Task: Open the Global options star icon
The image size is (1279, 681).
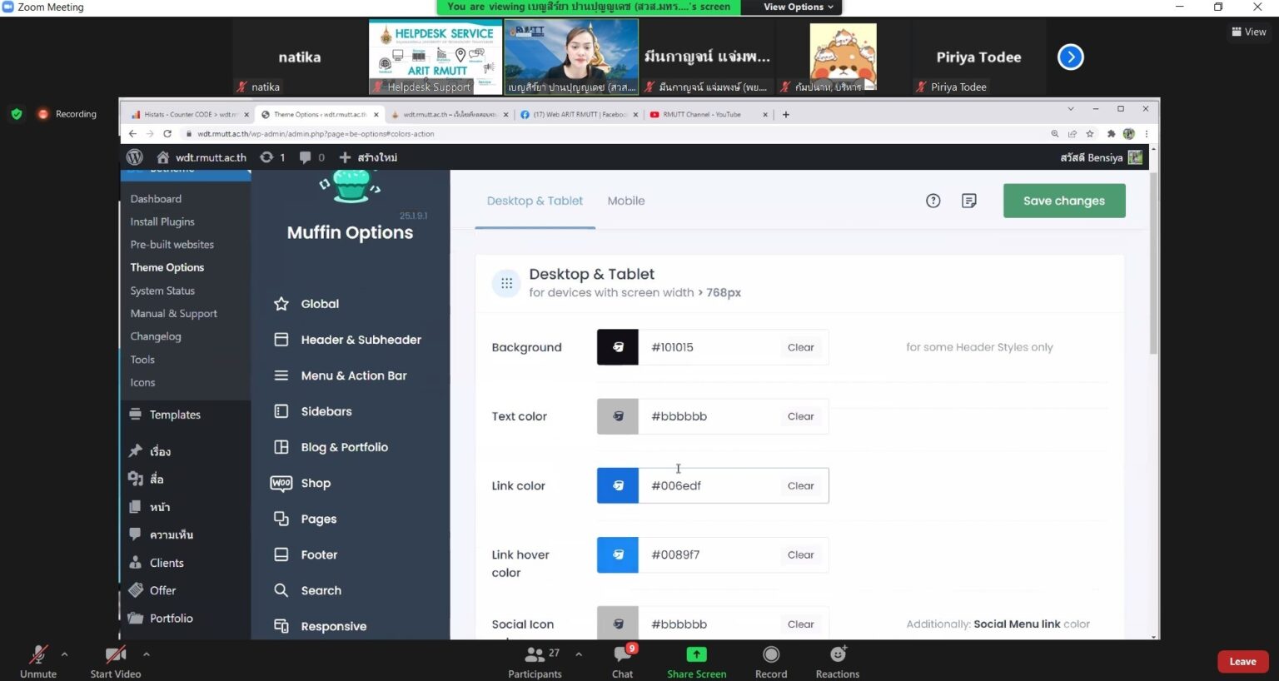Action: pos(281,304)
